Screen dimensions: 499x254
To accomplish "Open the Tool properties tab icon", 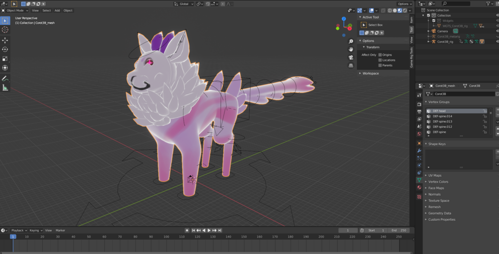I will [419, 95].
